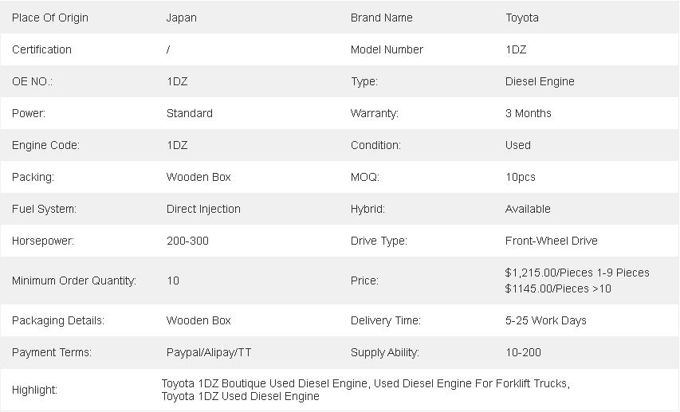Click the Diesel Engine type value

540,81
